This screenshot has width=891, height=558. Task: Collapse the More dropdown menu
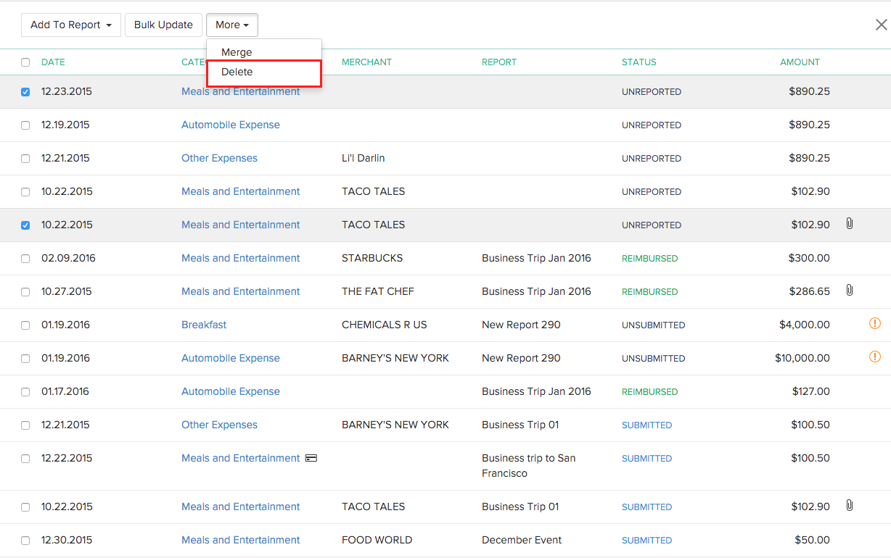pos(231,25)
